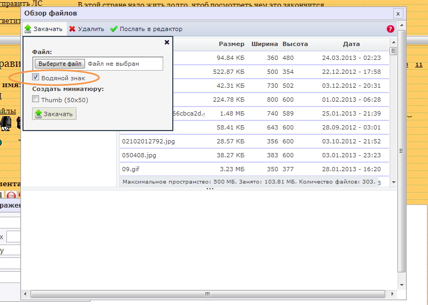Sort files by Ширина column
This screenshot has width=428, height=305.
tap(264, 44)
